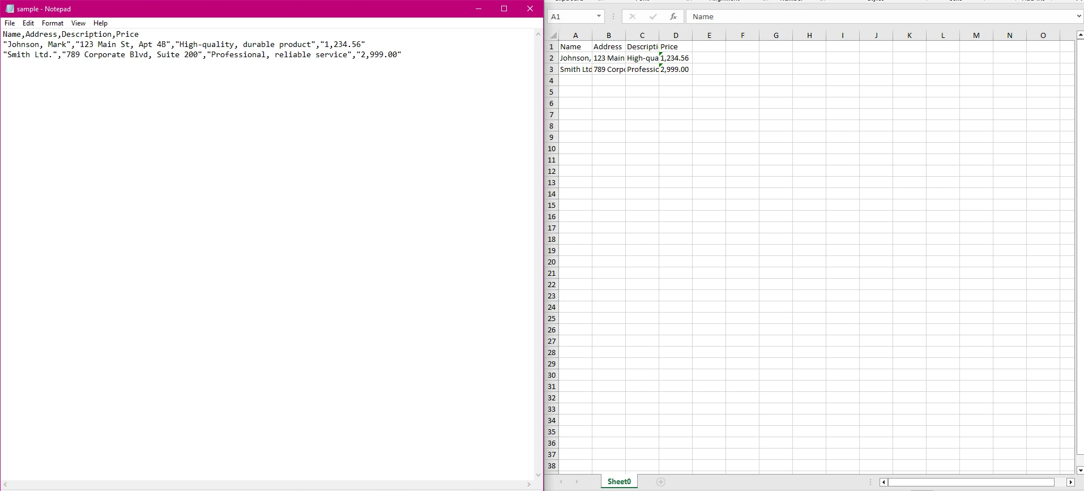1084x491 pixels.
Task: Open the Notepad Format menu
Action: point(53,23)
